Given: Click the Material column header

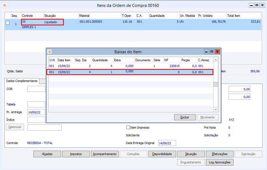Looking at the screenshot, I should click(x=100, y=16).
